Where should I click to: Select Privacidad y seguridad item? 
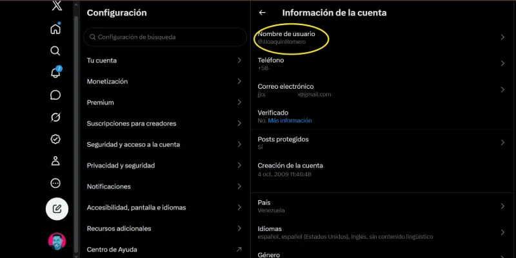[x=164, y=165]
